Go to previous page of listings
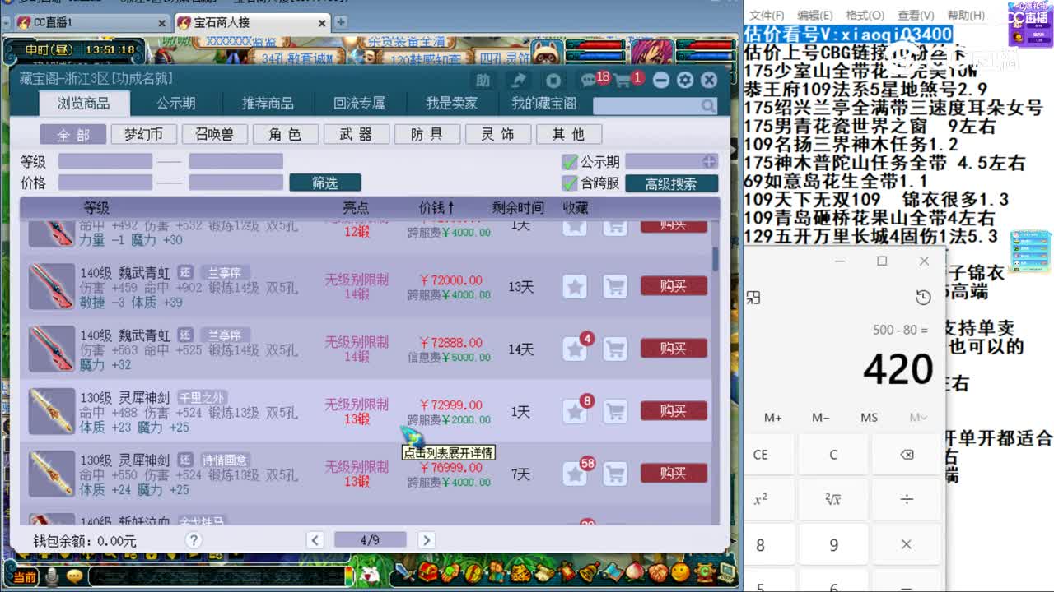The height and width of the screenshot is (592, 1054). [315, 540]
